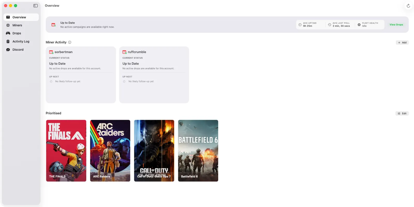Open the Miners sidebar item

(21, 25)
